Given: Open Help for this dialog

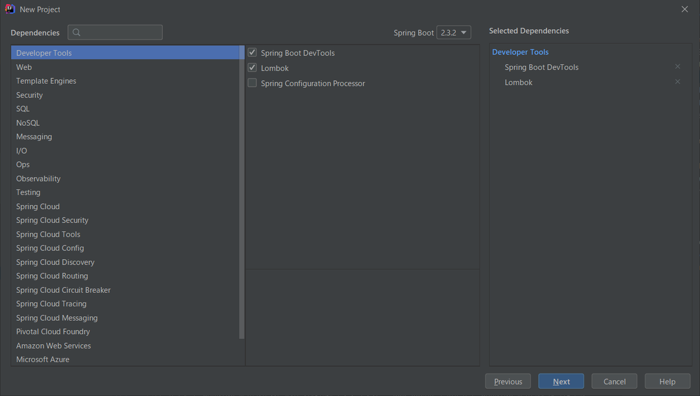Looking at the screenshot, I should [667, 381].
